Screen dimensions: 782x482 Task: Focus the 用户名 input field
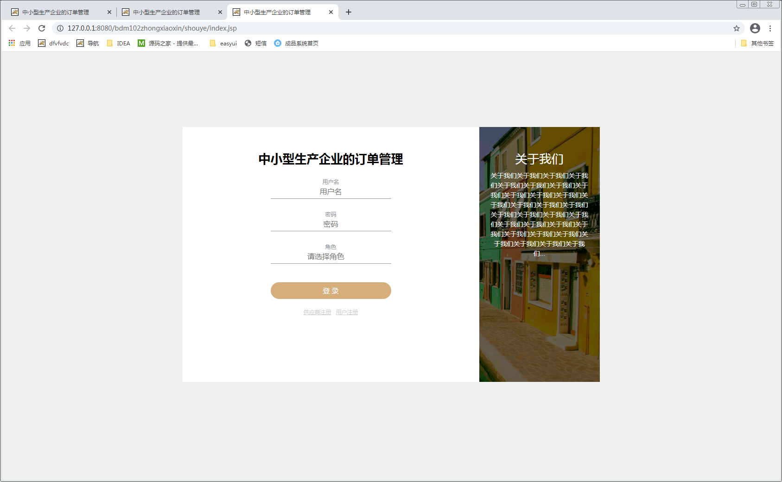click(331, 192)
